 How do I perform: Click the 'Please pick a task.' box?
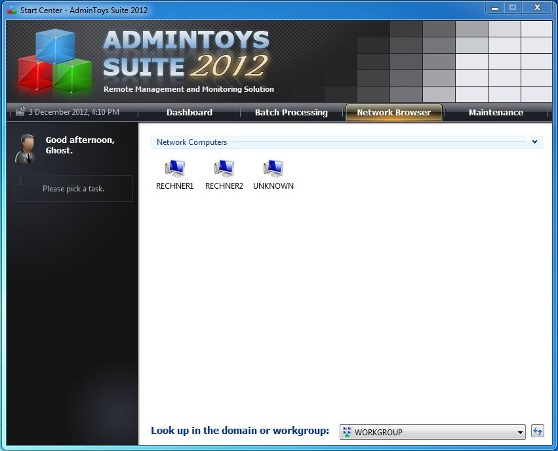73,189
